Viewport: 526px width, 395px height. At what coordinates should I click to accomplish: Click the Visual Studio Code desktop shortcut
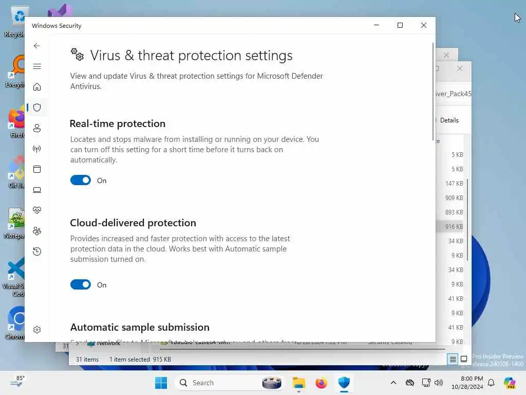(13, 277)
